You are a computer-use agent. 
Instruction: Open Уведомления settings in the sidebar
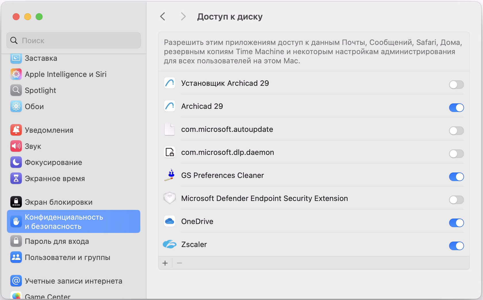pyautogui.click(x=49, y=130)
